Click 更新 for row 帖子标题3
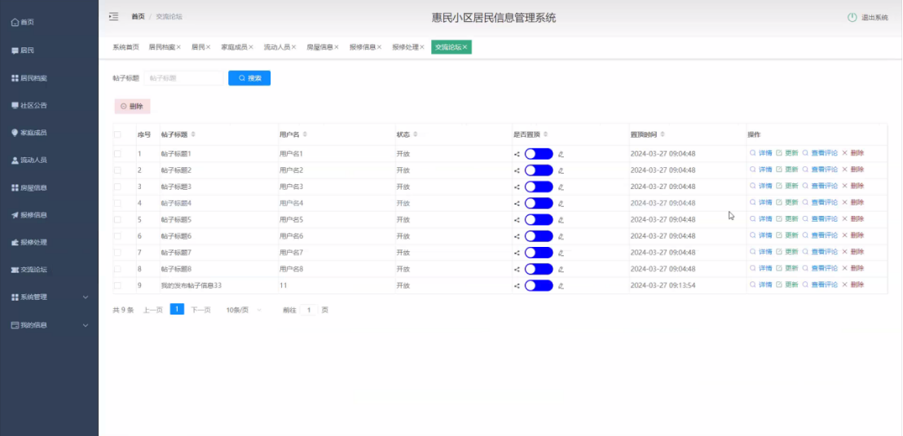This screenshot has height=436, width=903. (x=787, y=186)
